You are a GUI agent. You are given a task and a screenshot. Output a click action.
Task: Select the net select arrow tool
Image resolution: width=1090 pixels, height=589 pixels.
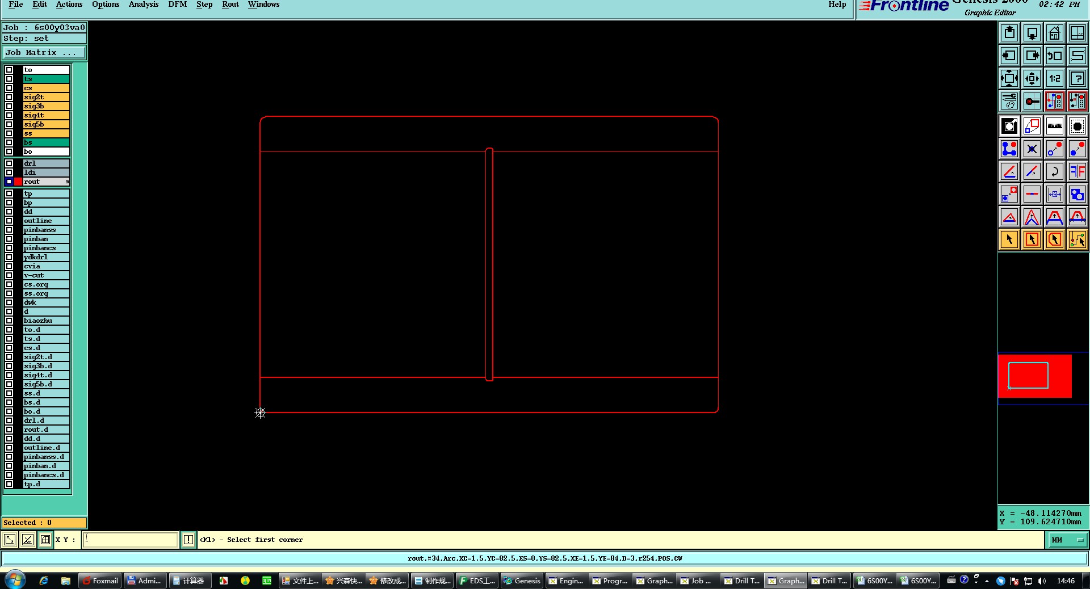[1078, 239]
